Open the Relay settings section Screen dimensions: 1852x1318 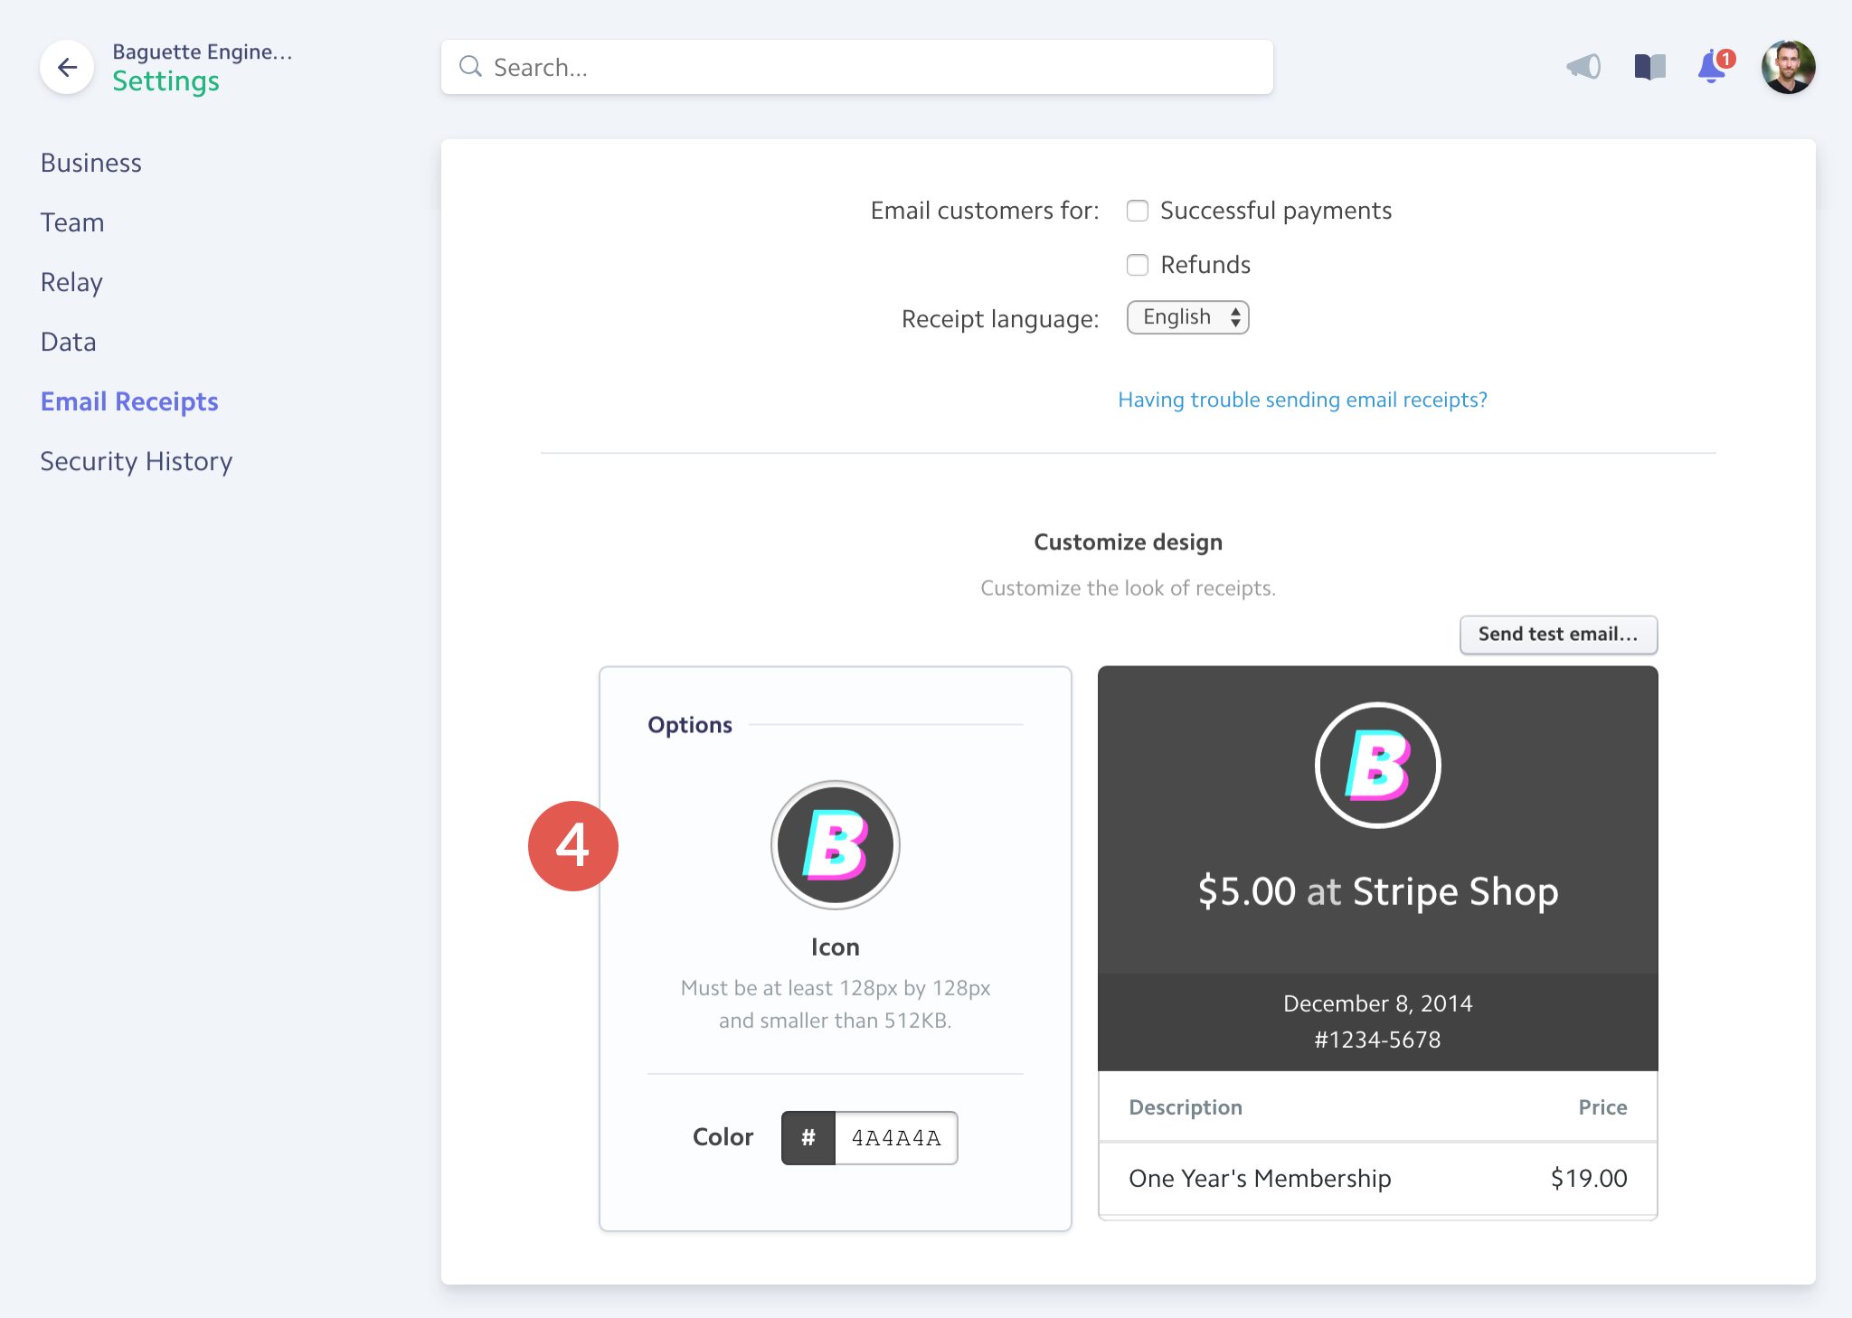coord(71,282)
